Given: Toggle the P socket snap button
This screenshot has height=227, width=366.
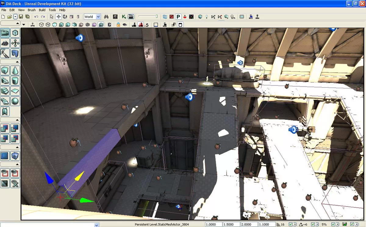Looking at the screenshot, I should (178, 17).
